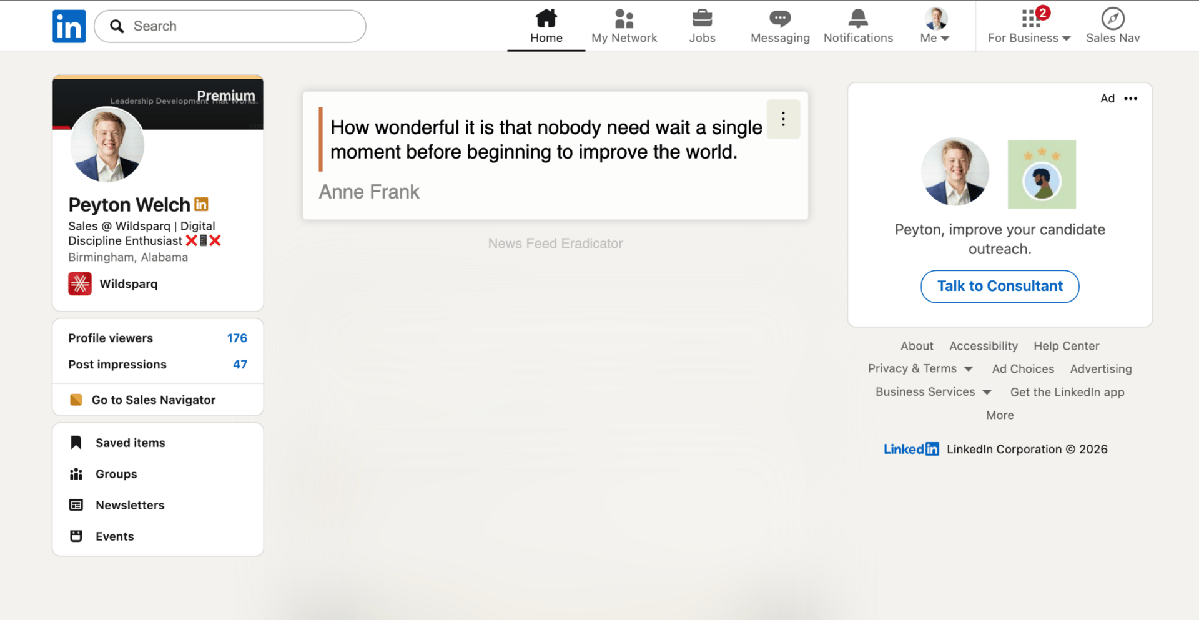The image size is (1199, 620).
Task: Open Peyton Welch profile name link
Action: coord(129,205)
